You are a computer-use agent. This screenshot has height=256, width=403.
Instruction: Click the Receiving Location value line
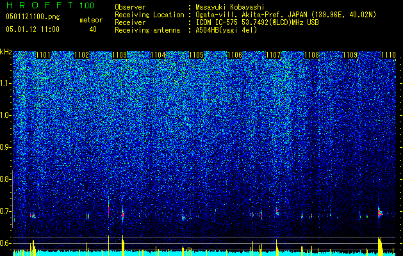click(286, 15)
